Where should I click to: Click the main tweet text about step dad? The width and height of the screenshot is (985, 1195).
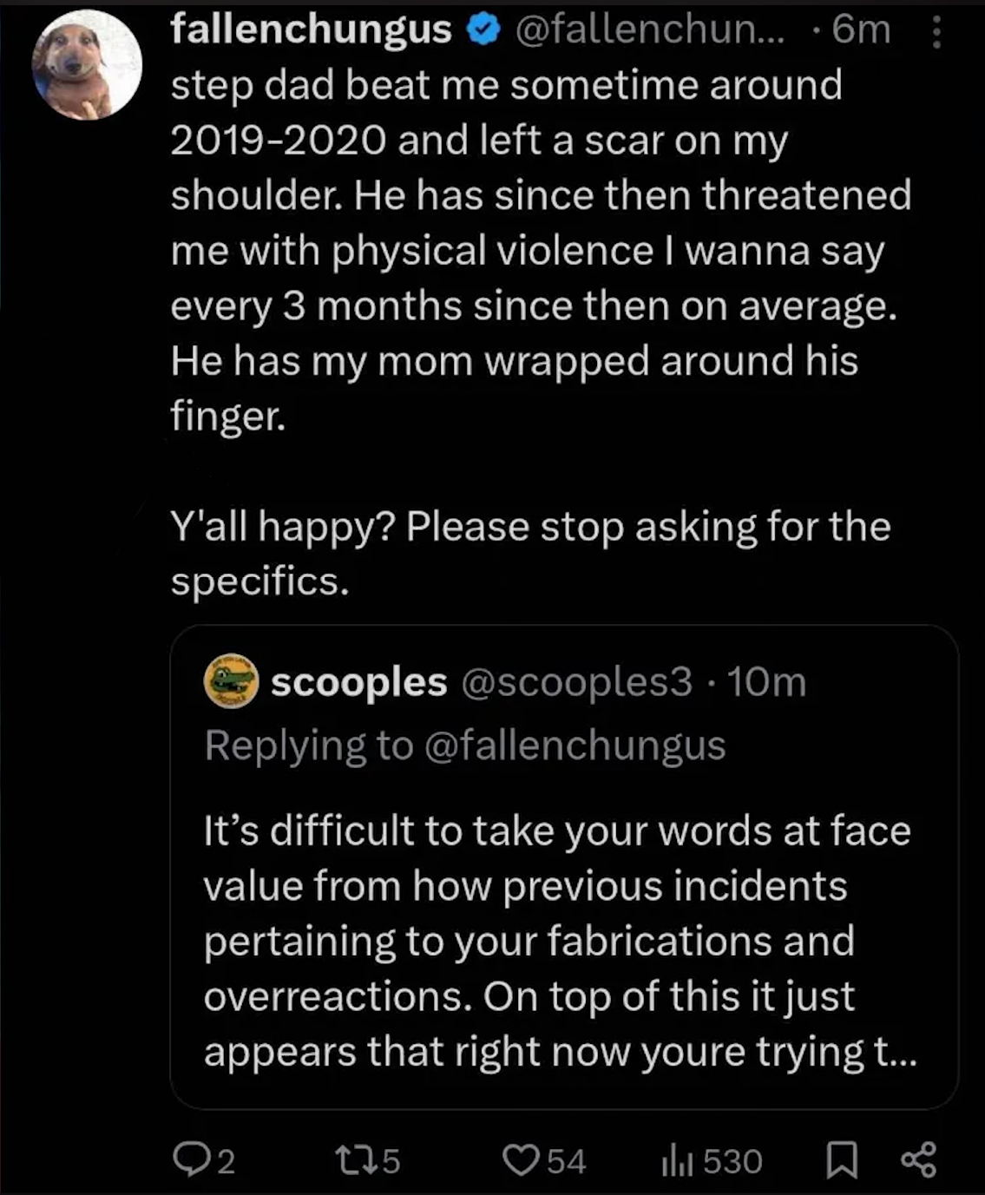(541, 334)
